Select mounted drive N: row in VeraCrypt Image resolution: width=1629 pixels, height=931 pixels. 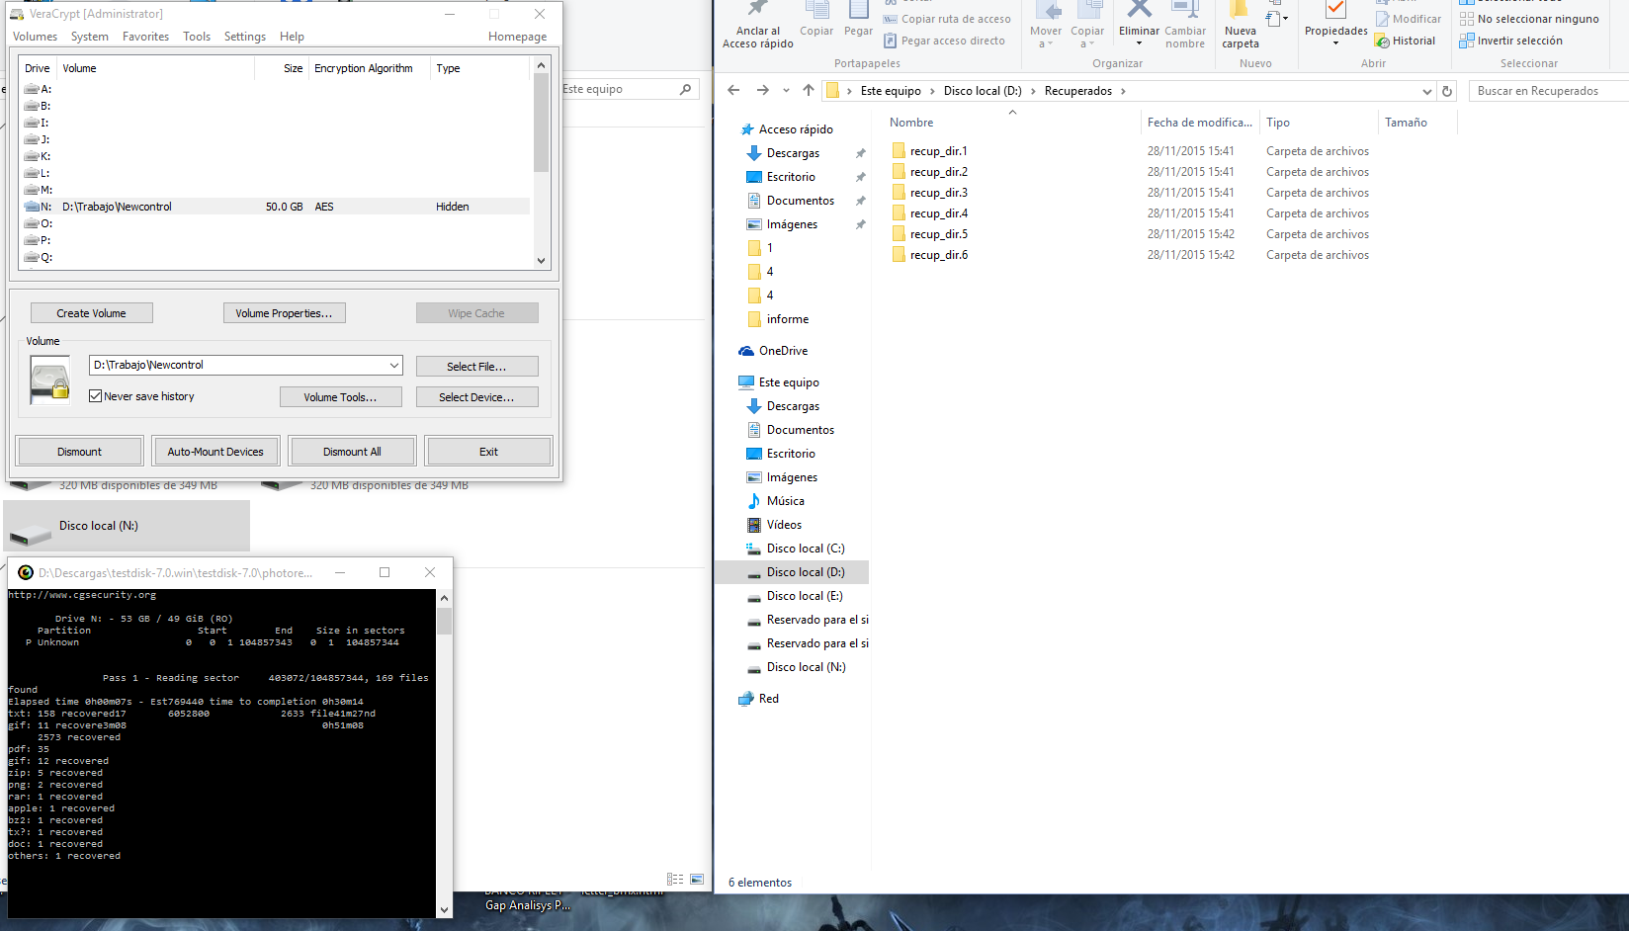point(276,207)
